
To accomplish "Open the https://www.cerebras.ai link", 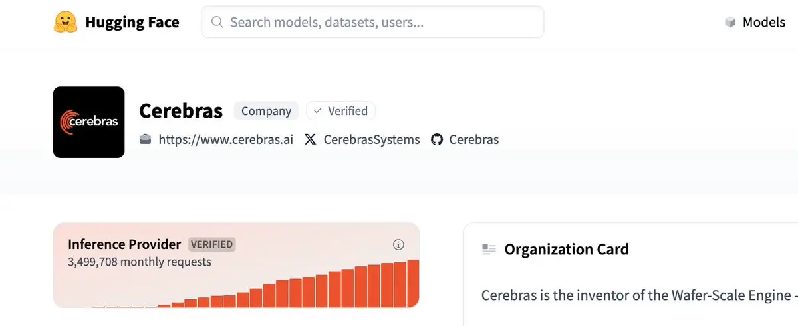I will coord(225,139).
